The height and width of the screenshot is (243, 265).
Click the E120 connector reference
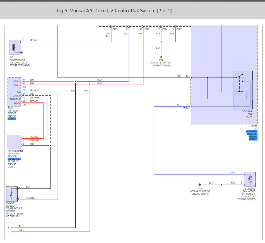(x=186, y=108)
